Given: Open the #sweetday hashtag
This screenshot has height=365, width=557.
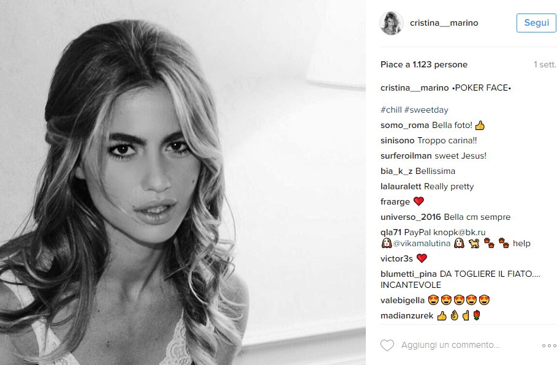Looking at the screenshot, I should [x=426, y=110].
